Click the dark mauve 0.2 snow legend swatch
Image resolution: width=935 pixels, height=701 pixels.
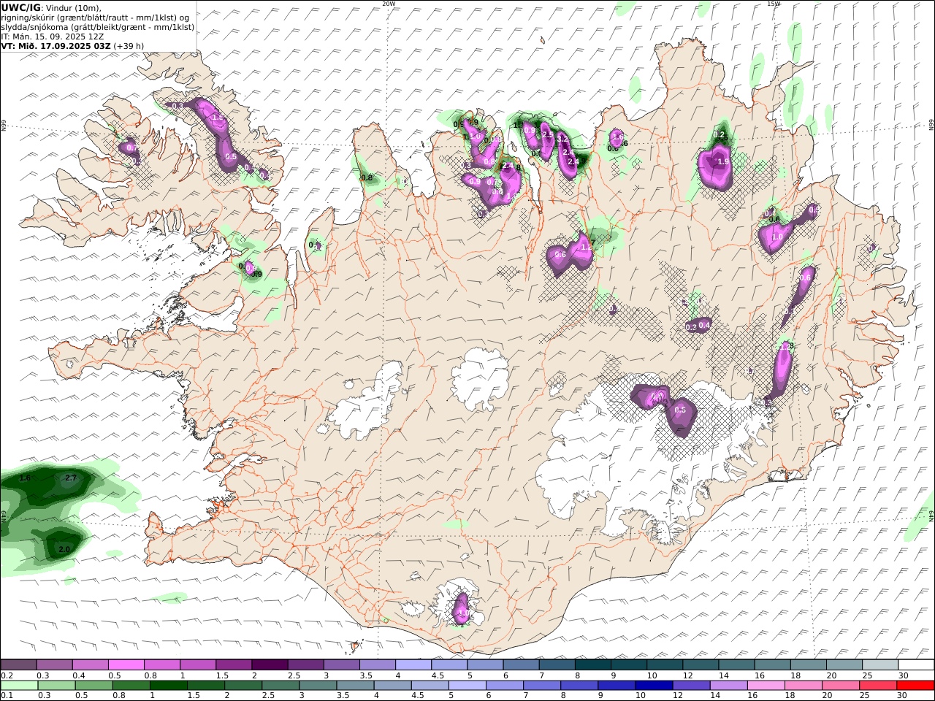18,664
